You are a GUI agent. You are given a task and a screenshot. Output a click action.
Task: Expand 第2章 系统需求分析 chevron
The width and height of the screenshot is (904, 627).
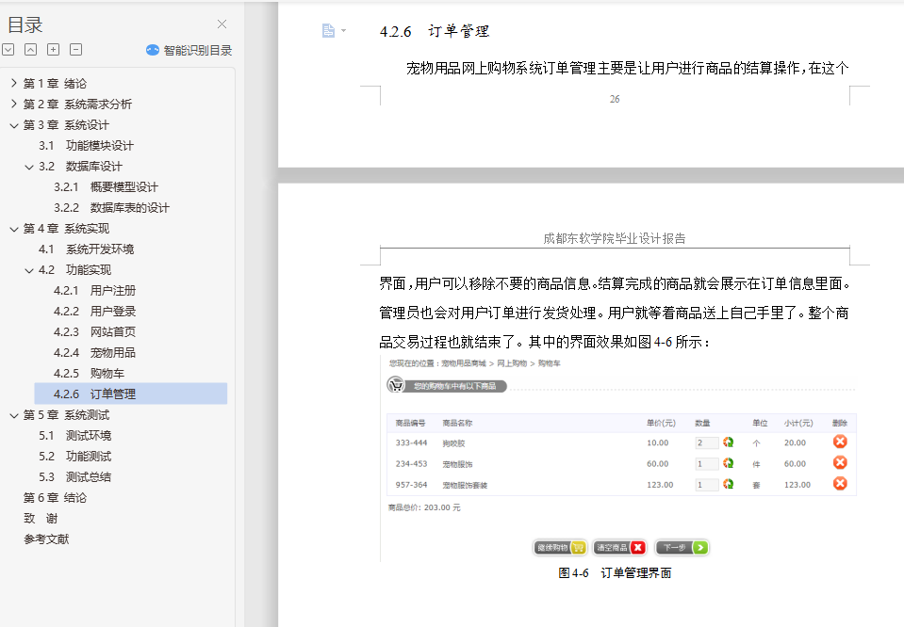point(14,104)
